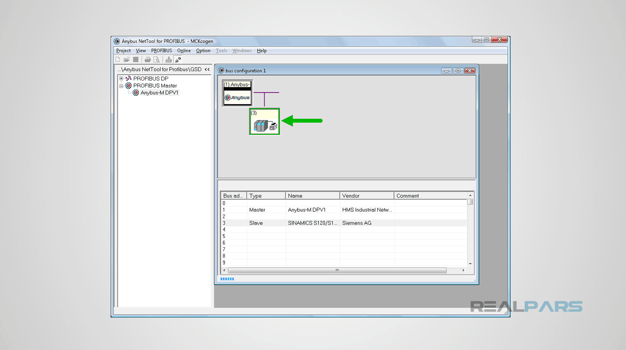Click the Bus ad column header
626x350 pixels.
point(233,195)
